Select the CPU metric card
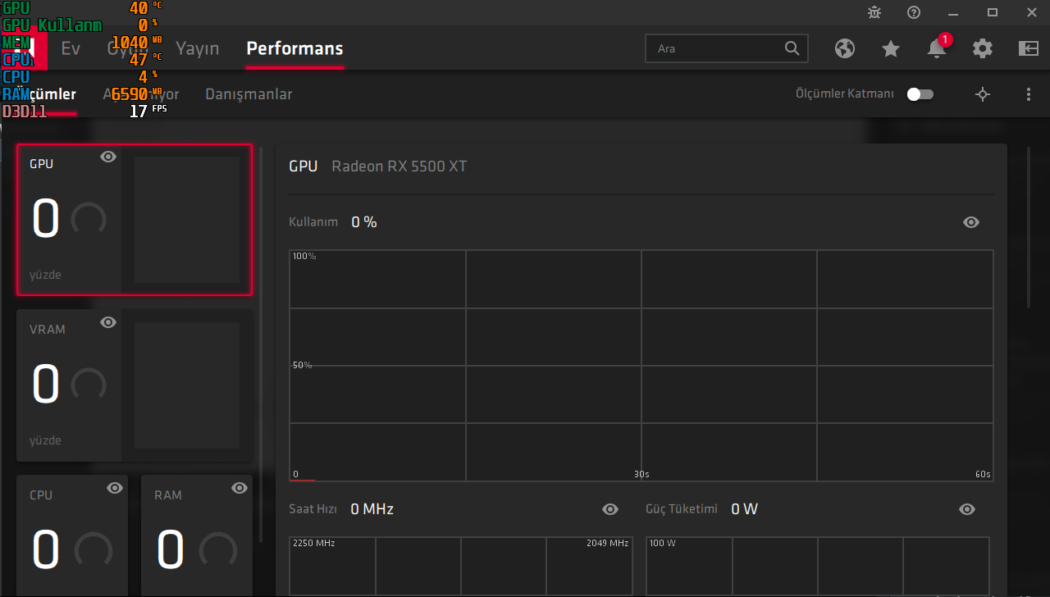Screen dimensions: 1050x597 point(72,536)
